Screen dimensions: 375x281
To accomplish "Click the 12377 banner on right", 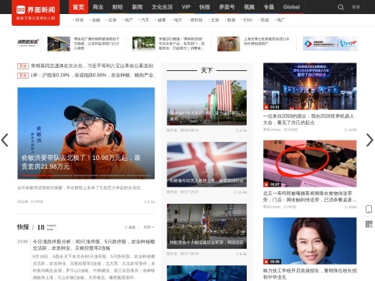I will (330, 44).
